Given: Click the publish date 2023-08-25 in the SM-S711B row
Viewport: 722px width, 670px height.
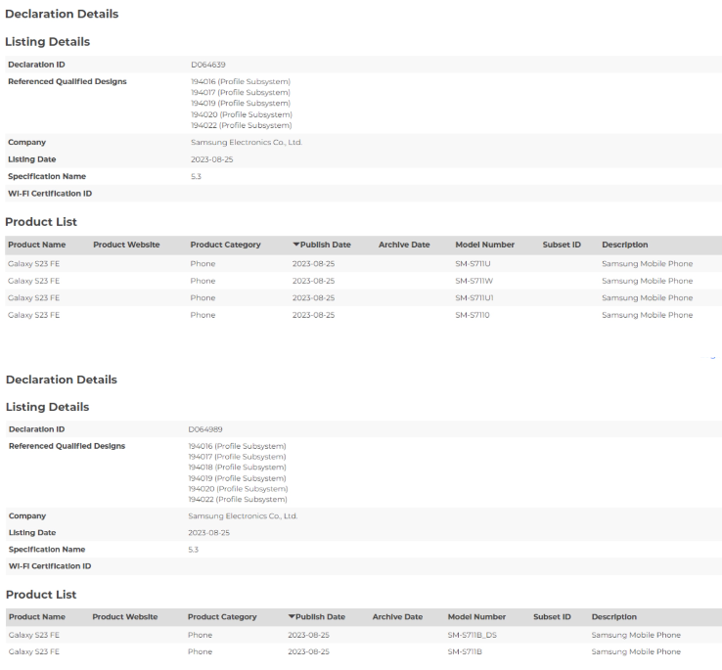Looking at the screenshot, I should [x=308, y=651].
